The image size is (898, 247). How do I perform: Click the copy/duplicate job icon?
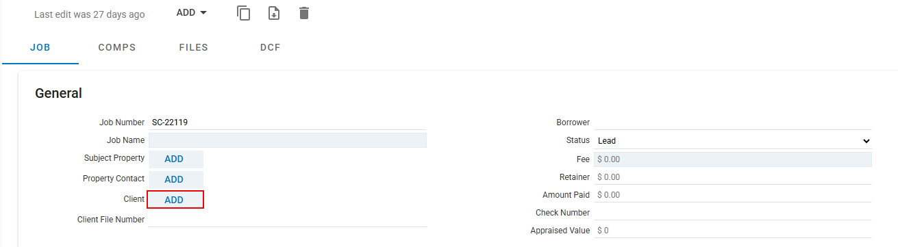pyautogui.click(x=244, y=13)
